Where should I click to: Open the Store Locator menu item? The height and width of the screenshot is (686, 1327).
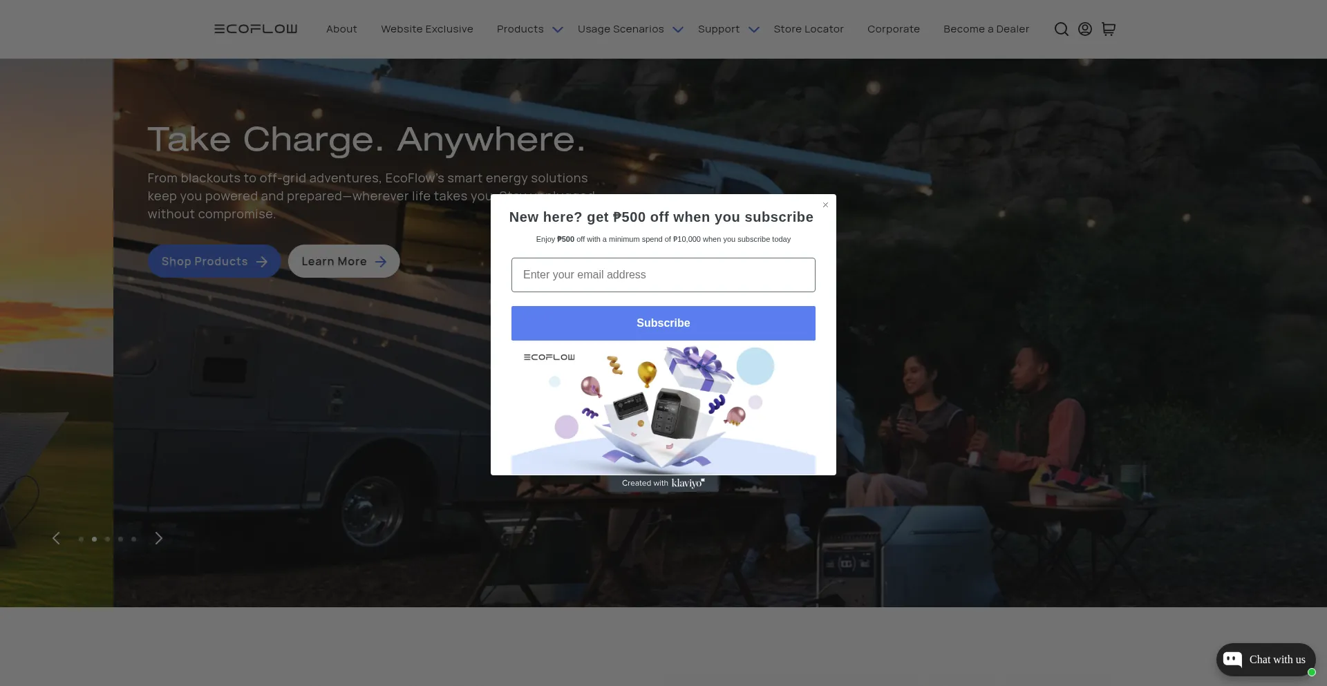click(x=809, y=29)
